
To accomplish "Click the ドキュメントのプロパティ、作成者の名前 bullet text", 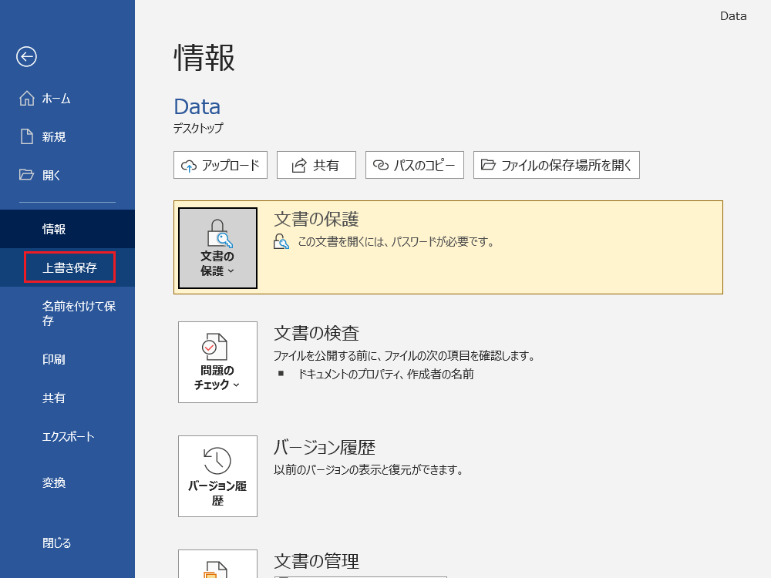I will 386,374.
